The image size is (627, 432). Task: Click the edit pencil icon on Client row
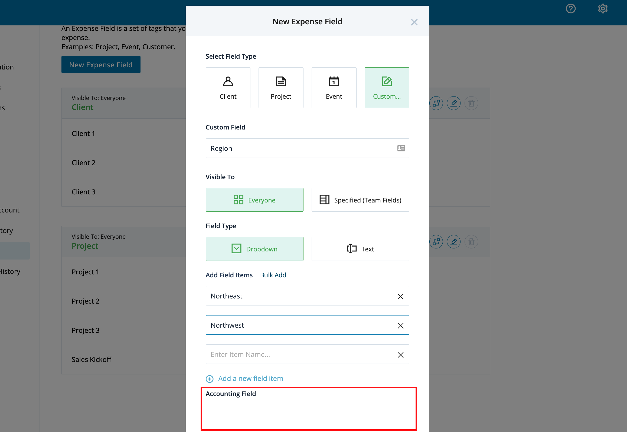point(453,103)
